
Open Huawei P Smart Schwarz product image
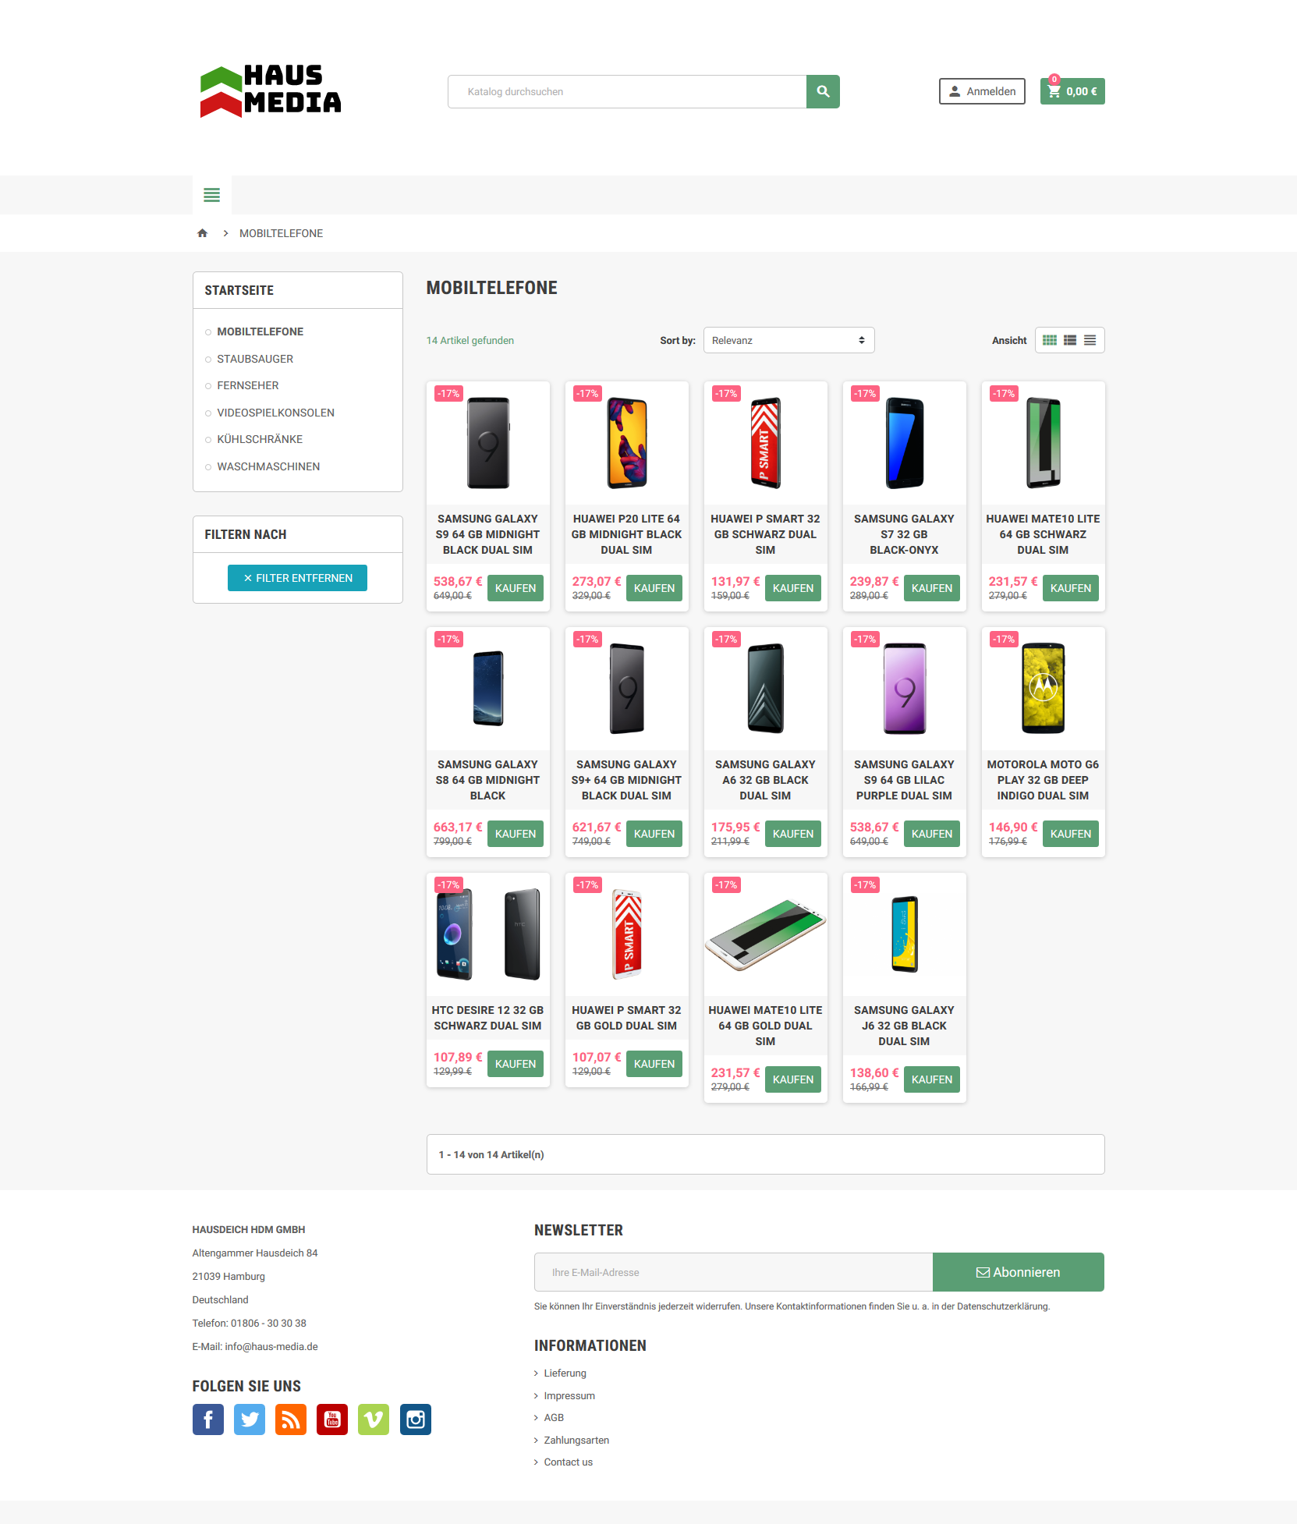[766, 443]
